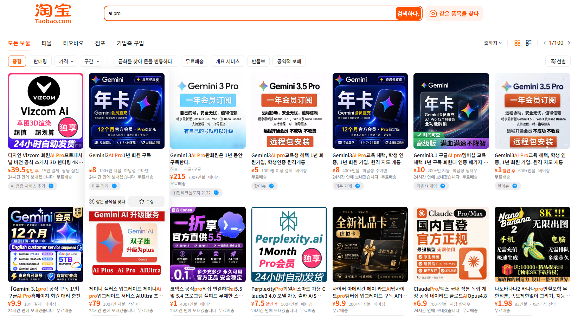Toggle the 반품보 filter chip
This screenshot has height=316, width=578.
[x=258, y=61]
